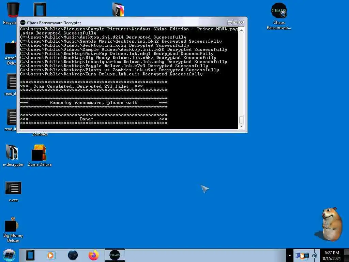The width and height of the screenshot is (349, 262).
Task: Select the lower read_it text file icon
Action: click(x=11, y=120)
